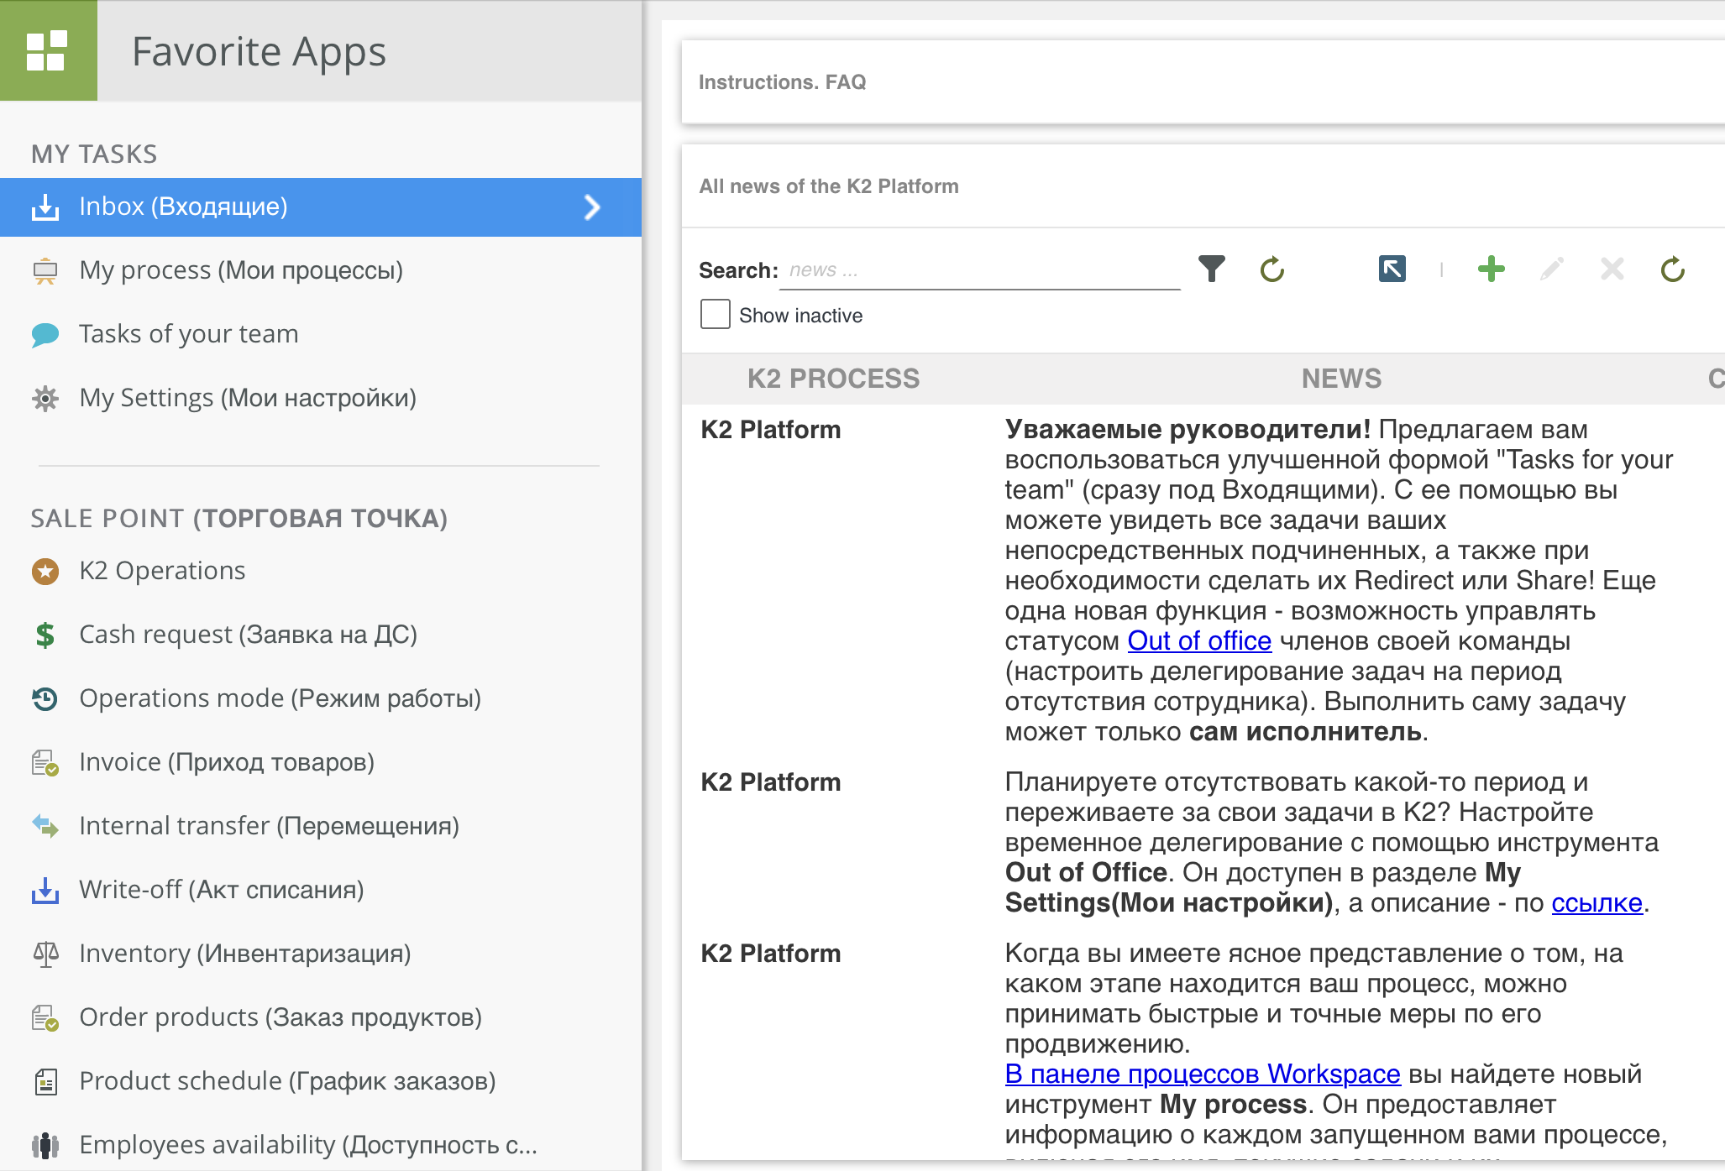
Task: Select K2 Platform row about Когда вы имеете
Action: (771, 954)
